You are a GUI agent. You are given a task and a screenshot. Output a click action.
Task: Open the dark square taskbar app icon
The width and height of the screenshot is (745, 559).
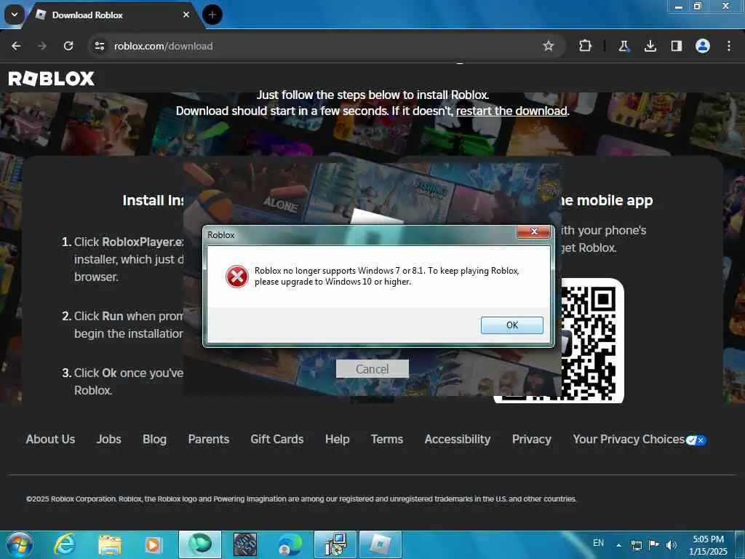(245, 544)
